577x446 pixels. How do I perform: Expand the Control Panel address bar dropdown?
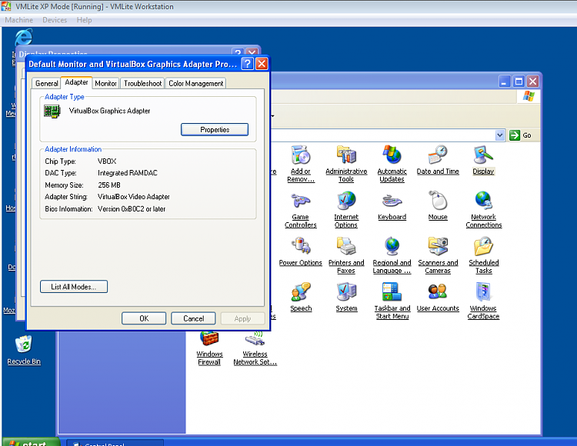pyautogui.click(x=499, y=135)
